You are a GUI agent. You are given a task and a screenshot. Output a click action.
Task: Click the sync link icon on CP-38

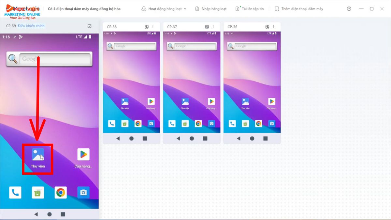pos(147,27)
